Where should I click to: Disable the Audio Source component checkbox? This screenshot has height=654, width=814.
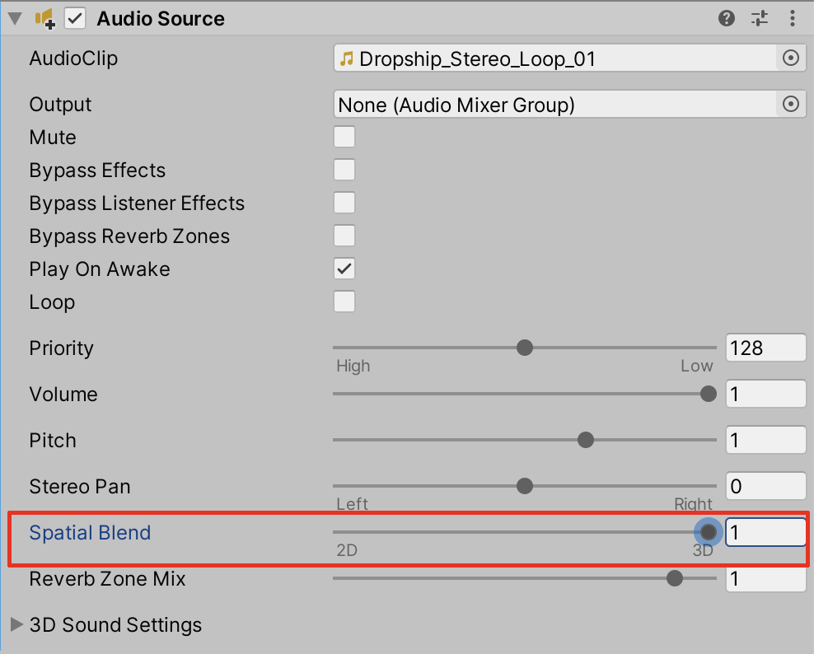75,18
